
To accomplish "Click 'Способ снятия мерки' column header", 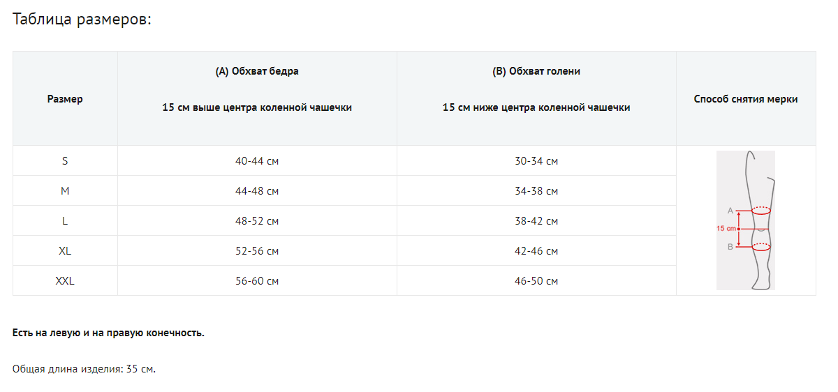I will pyautogui.click(x=745, y=99).
